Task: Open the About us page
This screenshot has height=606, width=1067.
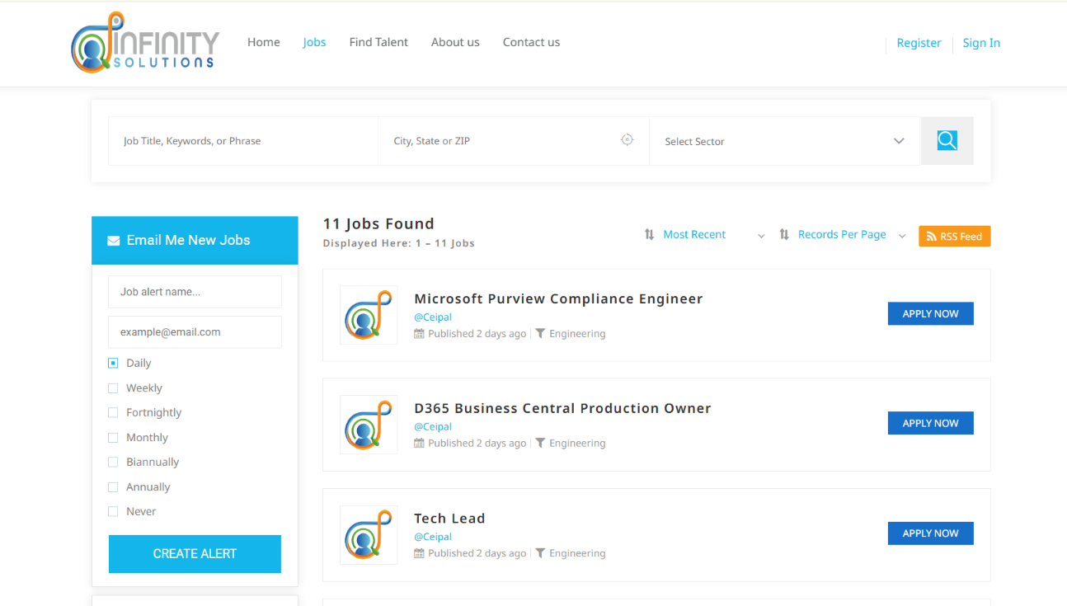Action: click(x=455, y=42)
